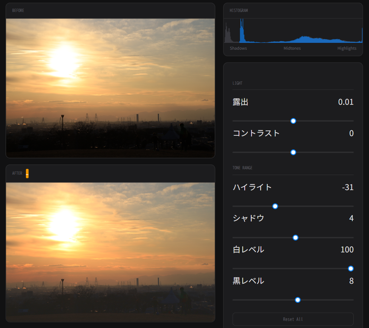Image resolution: width=369 pixels, height=328 pixels.
Task: Click the 黒レベル blacks slider handle
Action: (x=298, y=300)
